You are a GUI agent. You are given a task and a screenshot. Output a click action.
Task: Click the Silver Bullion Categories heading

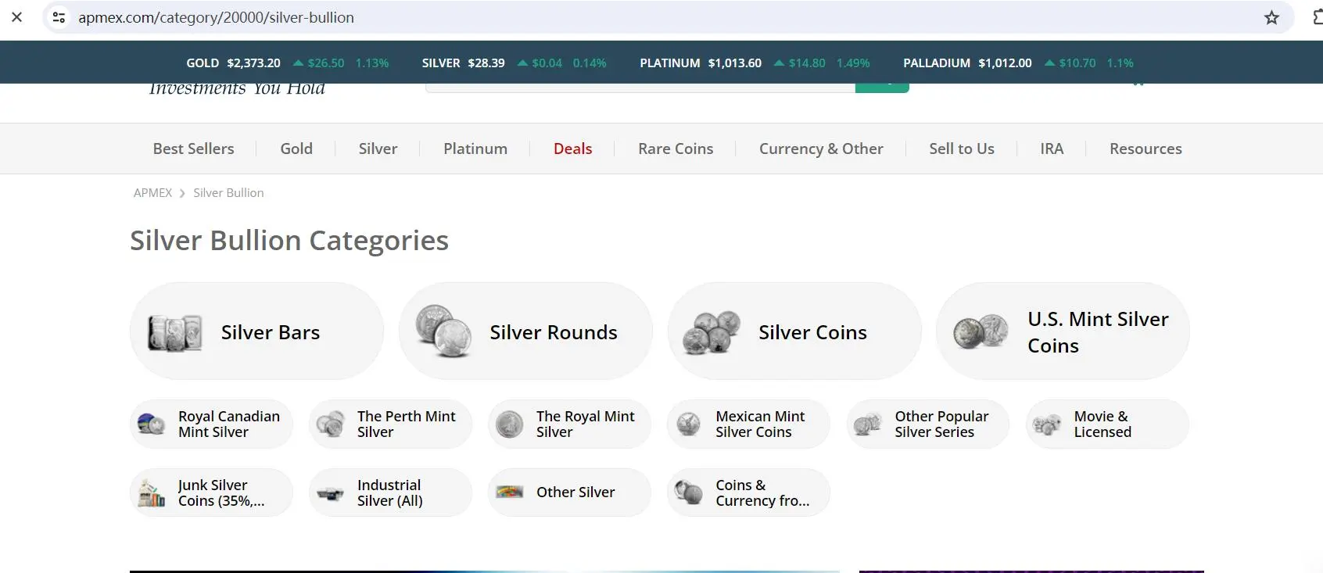click(x=289, y=241)
